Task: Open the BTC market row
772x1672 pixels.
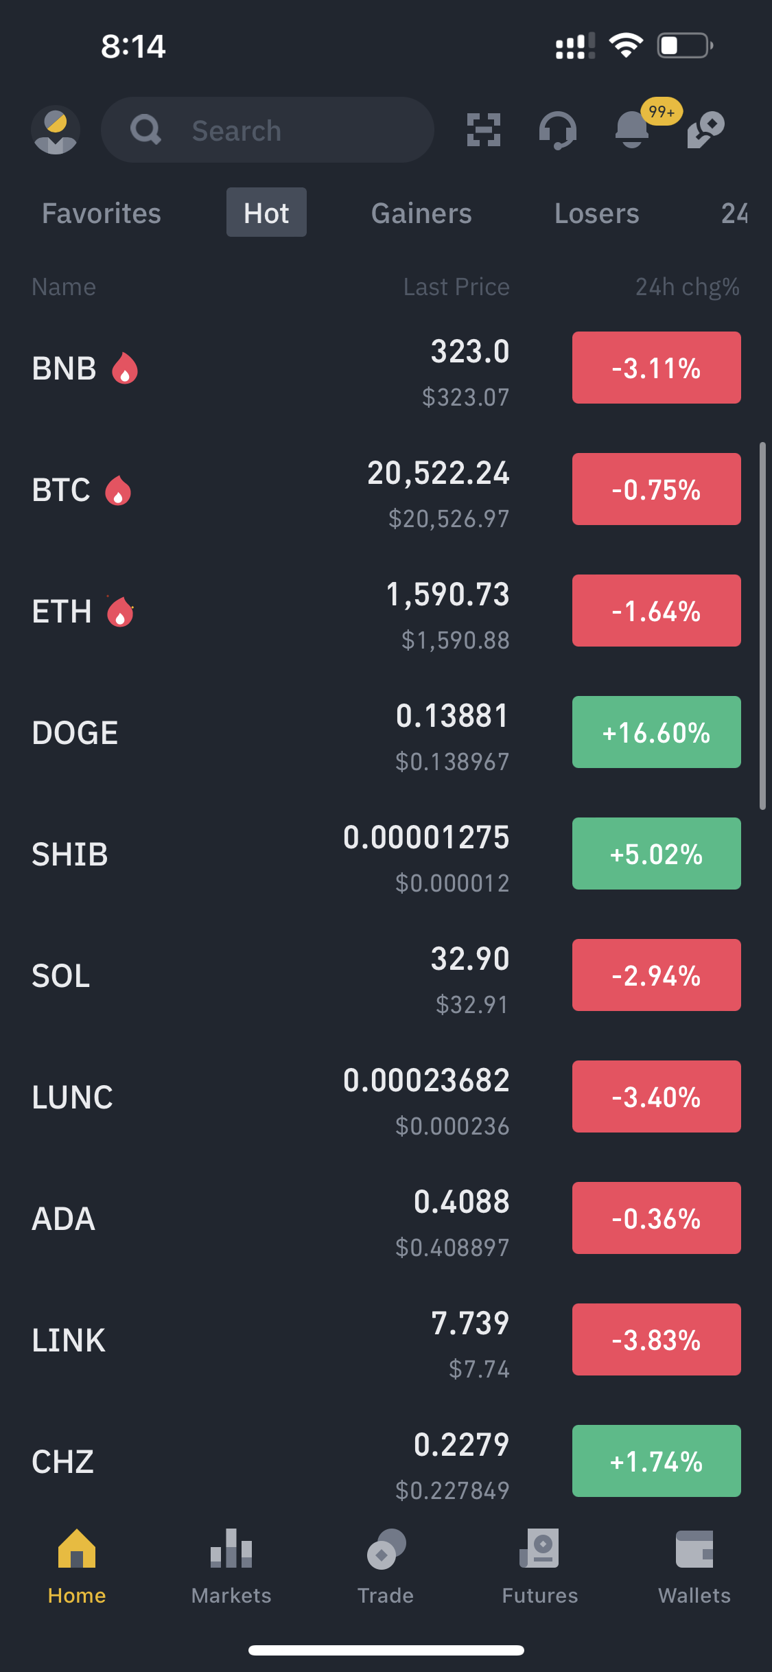Action: pos(386,489)
